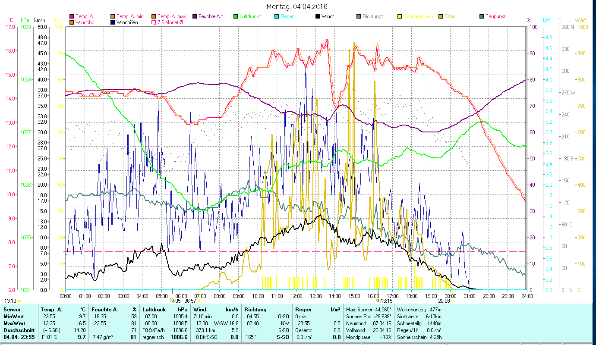Select the "Vollmond" label
Screen dimensions: 596x345
356,330
